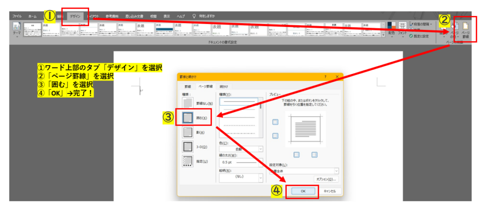The height and width of the screenshot is (210, 483).
Task: Click the キャンセル button
Action: tap(329, 191)
